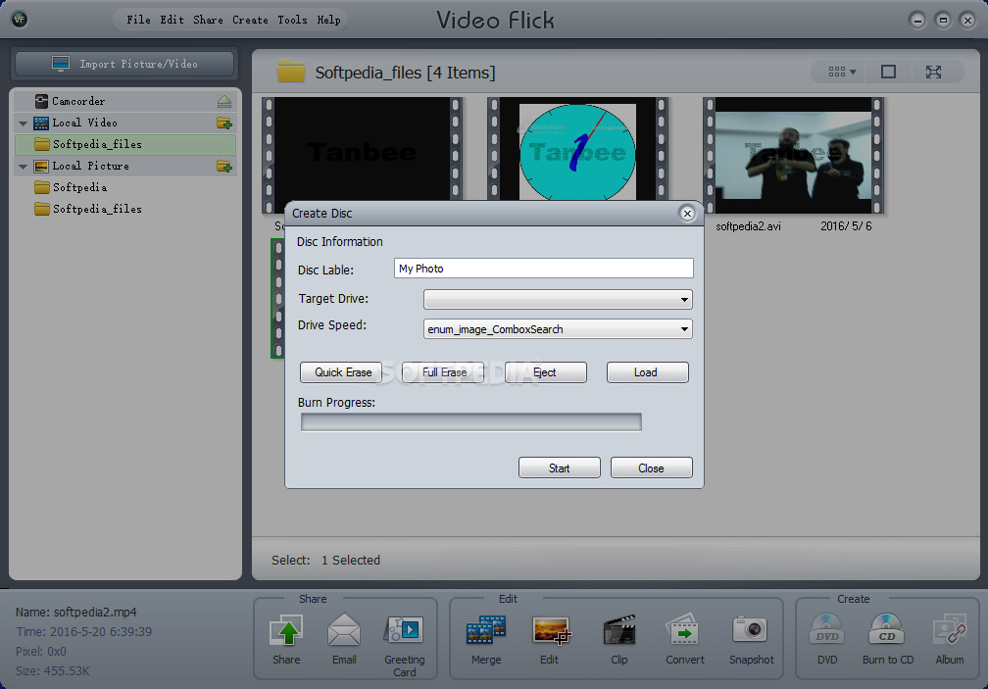Open the Email envelope tool

point(344,630)
